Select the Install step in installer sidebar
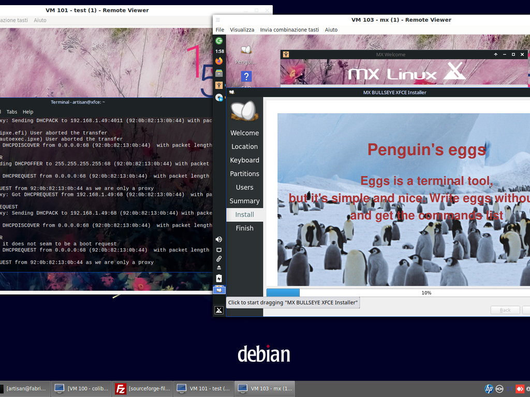530x397 pixels. coord(245,215)
